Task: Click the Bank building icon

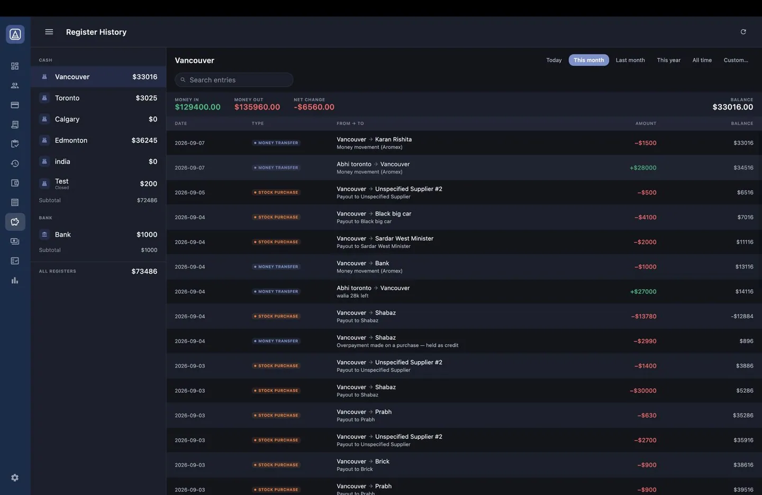Action: 44,235
